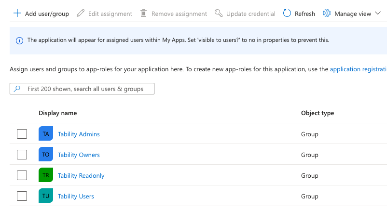
Task: Tick the Tability Readonly checkbox
Action: tap(22, 175)
